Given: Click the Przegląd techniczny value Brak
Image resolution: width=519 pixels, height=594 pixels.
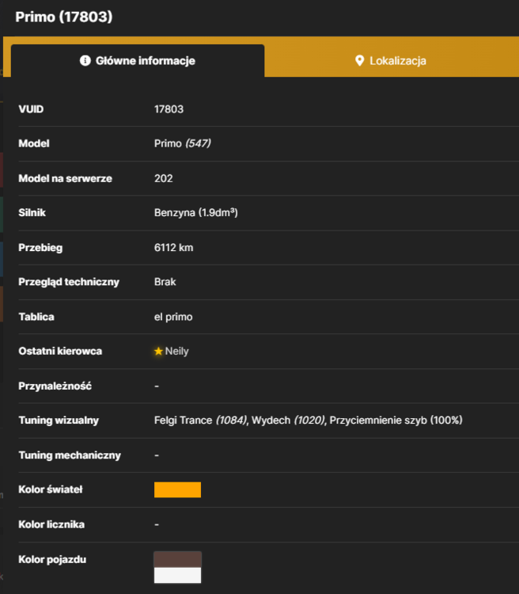Looking at the screenshot, I should 165,282.
